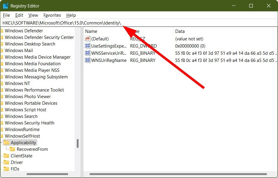The image size is (278, 178).
Task: Select the UseSettingsExpe... DWORD value icon
Action: 87,46
